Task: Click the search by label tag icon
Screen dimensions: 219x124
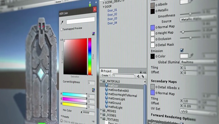Action: tap(143, 76)
